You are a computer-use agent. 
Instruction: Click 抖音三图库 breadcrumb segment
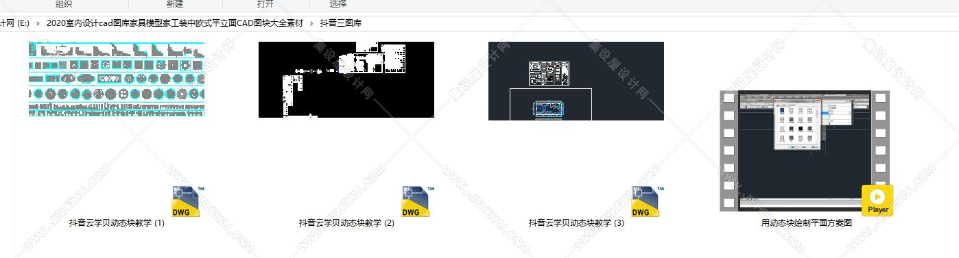[341, 23]
